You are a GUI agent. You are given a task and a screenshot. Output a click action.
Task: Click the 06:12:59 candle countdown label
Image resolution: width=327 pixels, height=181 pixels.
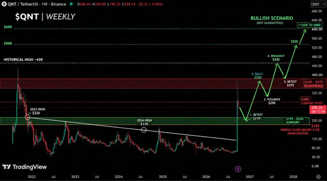pos(318,112)
